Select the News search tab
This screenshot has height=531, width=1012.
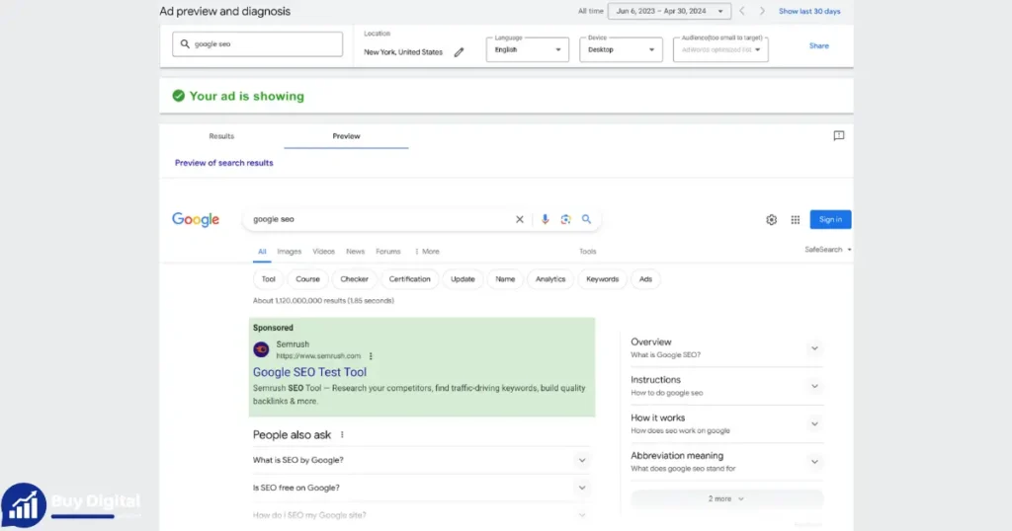(x=355, y=252)
